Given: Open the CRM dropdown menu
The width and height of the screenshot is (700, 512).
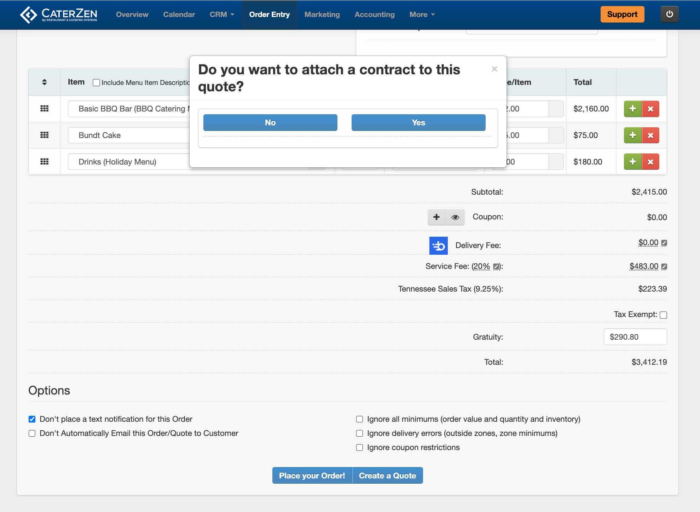Looking at the screenshot, I should click(222, 15).
